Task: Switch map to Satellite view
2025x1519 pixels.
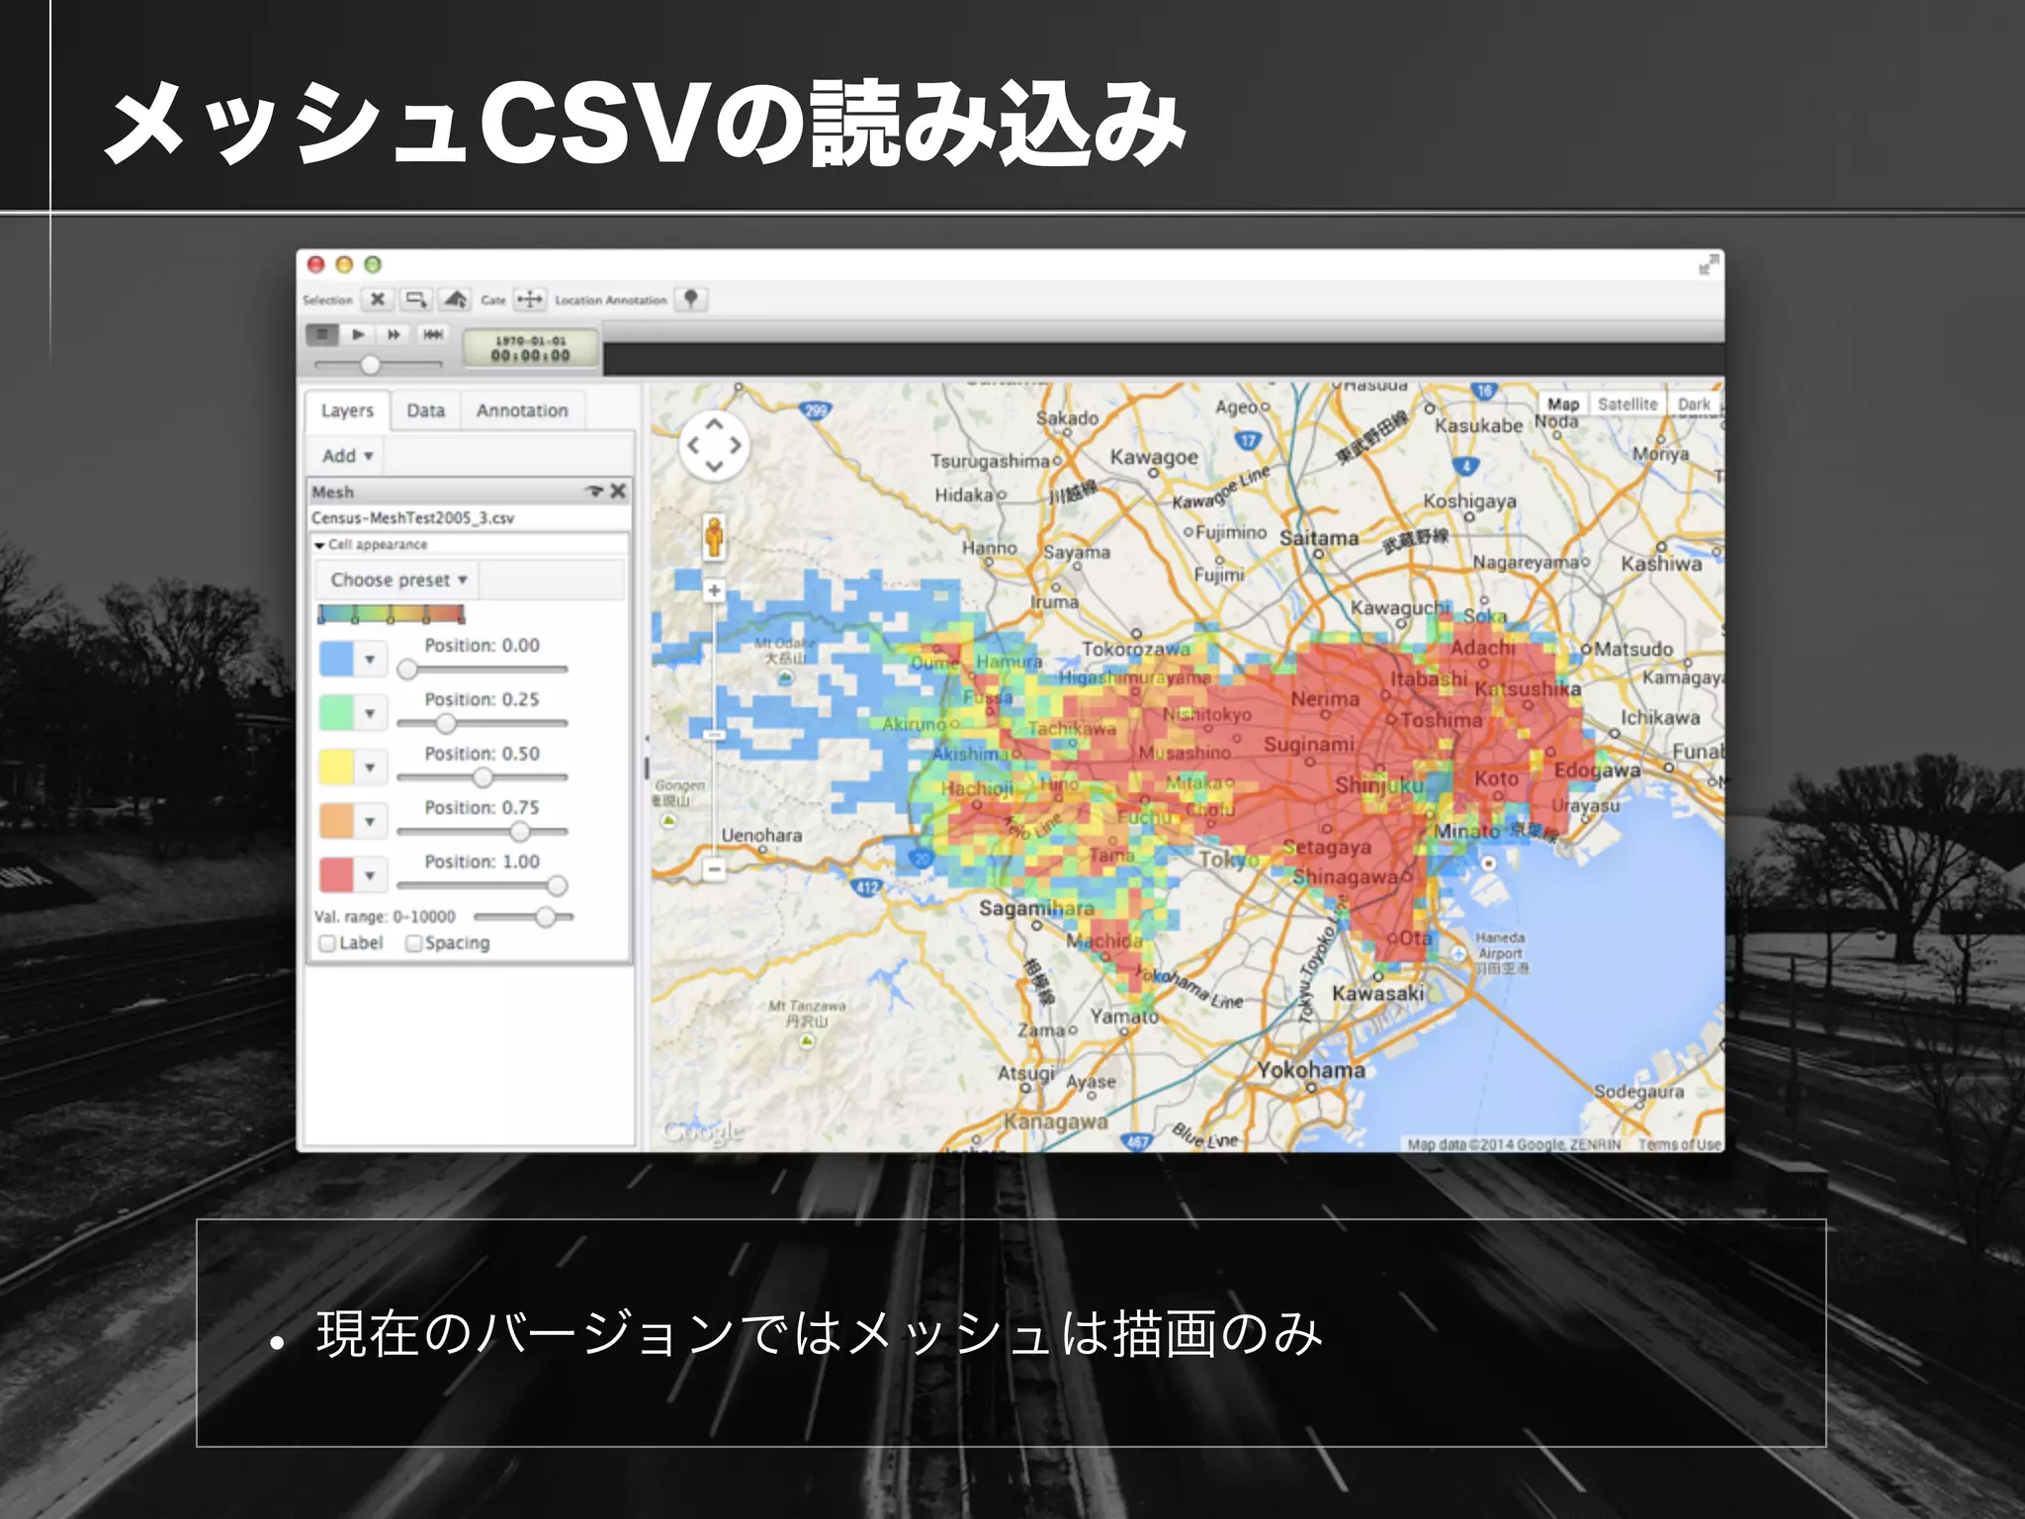Action: 1627,403
